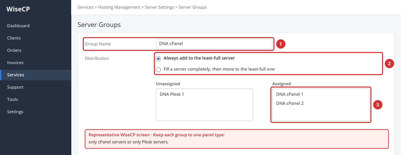Click the Assigned list heading
The width and height of the screenshot is (401, 155).
(x=281, y=84)
